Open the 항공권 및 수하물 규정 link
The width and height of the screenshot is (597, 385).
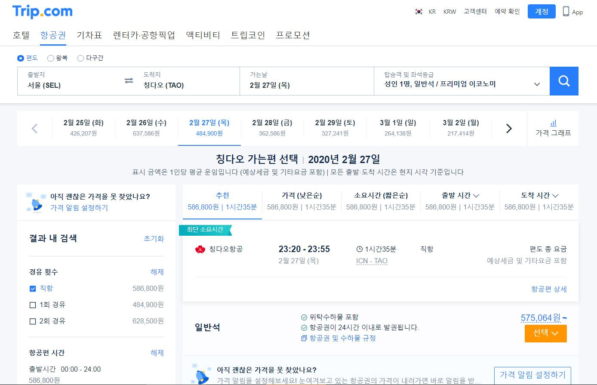click(x=342, y=338)
